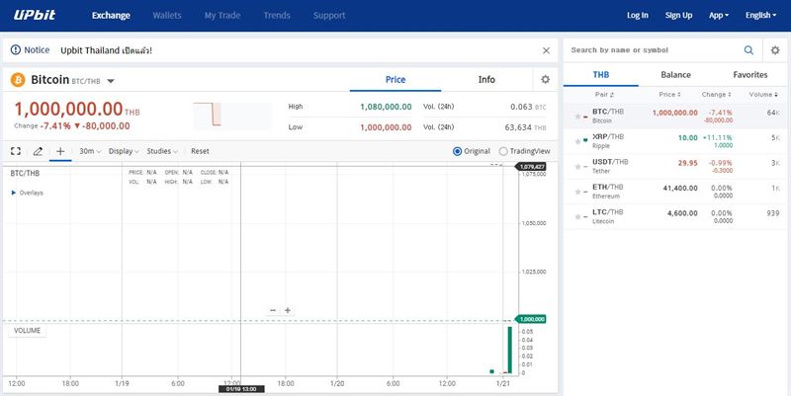Select the Balance tab
Image resolution: width=791 pixels, height=396 pixels.
(x=675, y=75)
